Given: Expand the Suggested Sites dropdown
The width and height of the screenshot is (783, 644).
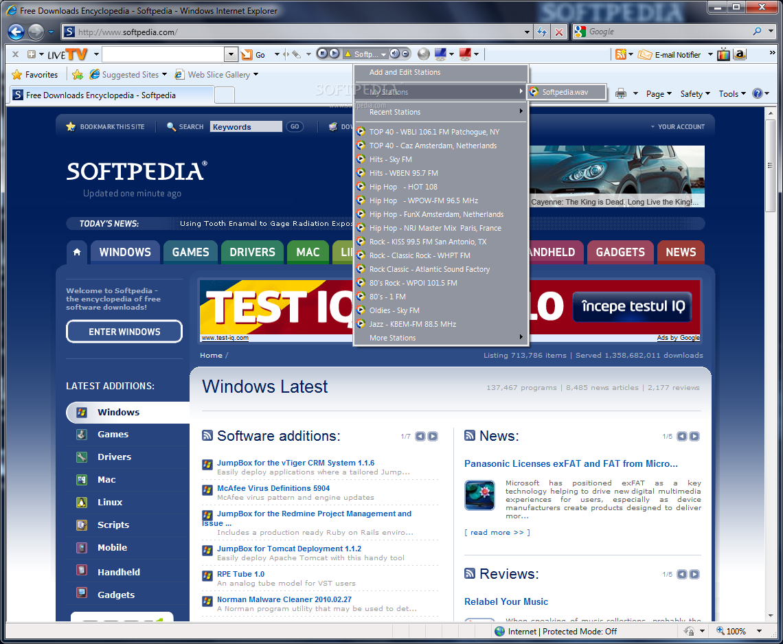Looking at the screenshot, I should (x=164, y=74).
